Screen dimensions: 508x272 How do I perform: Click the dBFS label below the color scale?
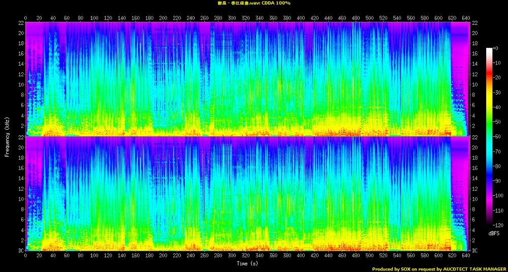click(493, 233)
